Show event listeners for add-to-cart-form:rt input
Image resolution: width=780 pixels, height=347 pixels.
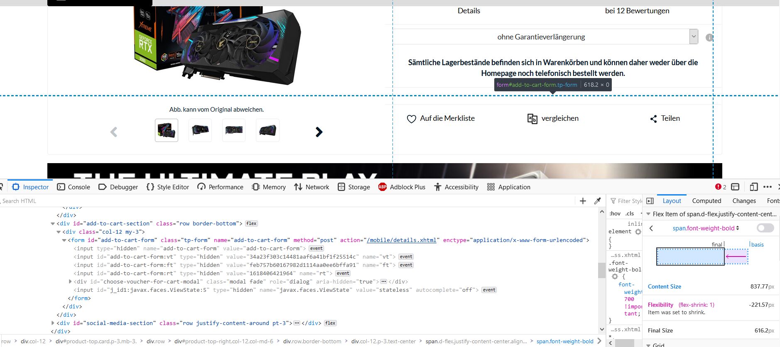click(343, 273)
